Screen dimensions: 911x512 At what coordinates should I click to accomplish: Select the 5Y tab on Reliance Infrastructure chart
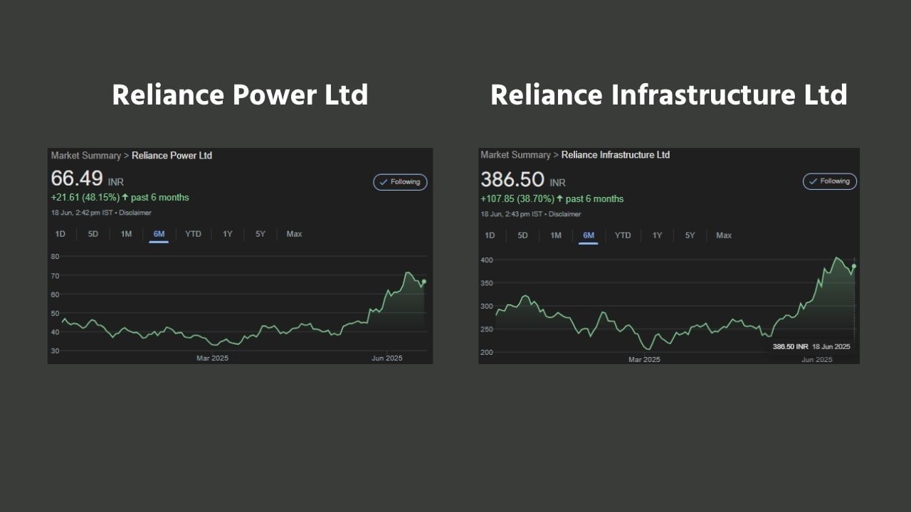[x=690, y=235]
